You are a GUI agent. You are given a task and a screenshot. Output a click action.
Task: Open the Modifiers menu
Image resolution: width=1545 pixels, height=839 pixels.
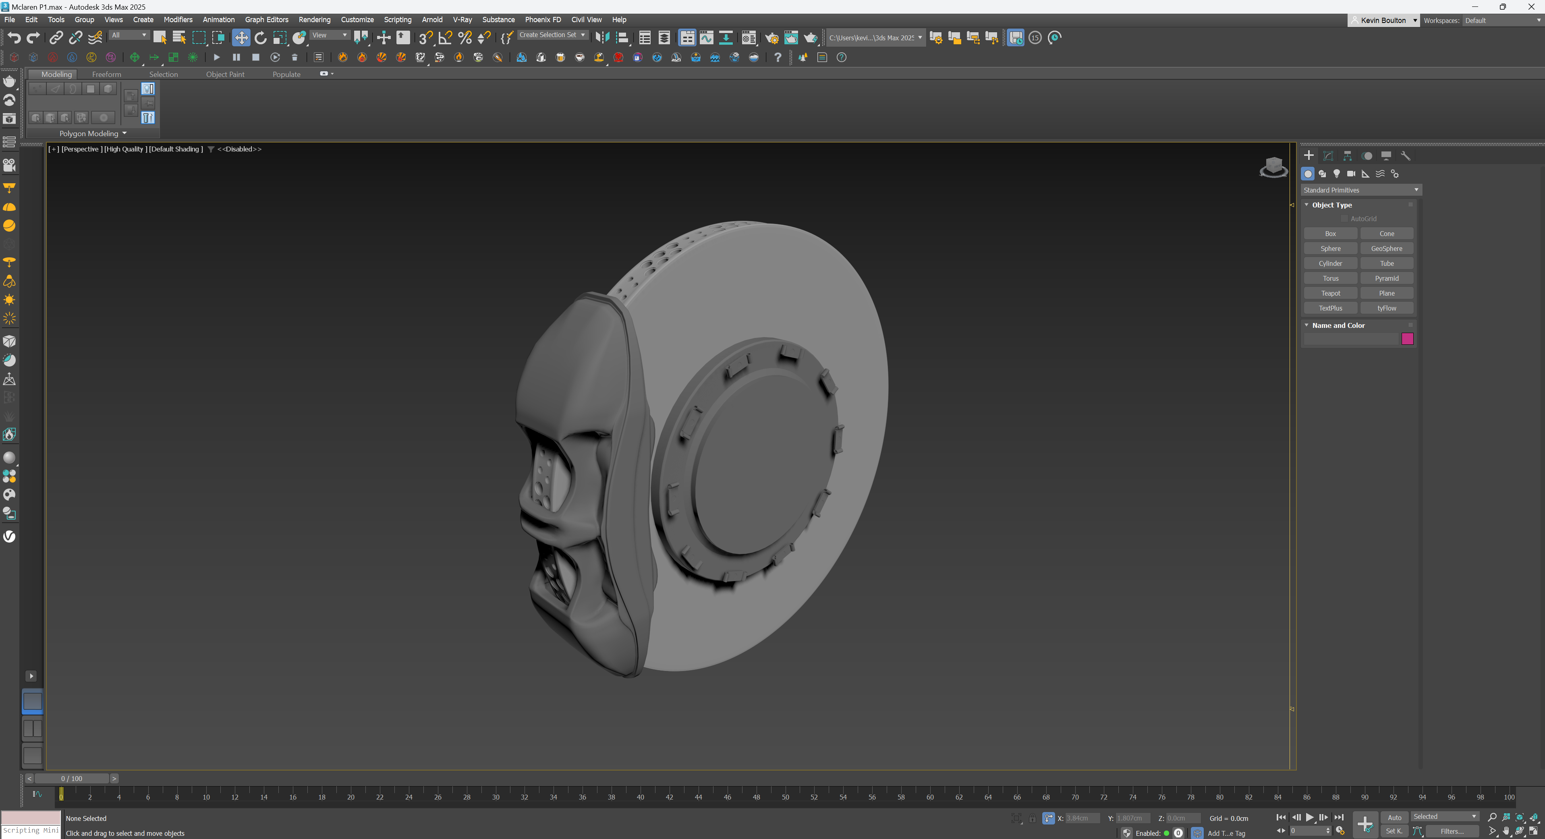pyautogui.click(x=178, y=20)
